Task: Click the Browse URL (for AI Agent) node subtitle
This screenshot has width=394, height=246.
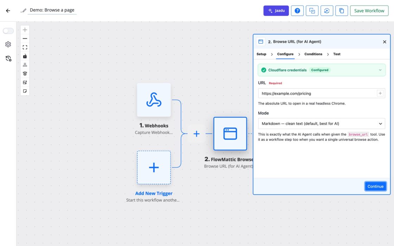Action: (228, 166)
